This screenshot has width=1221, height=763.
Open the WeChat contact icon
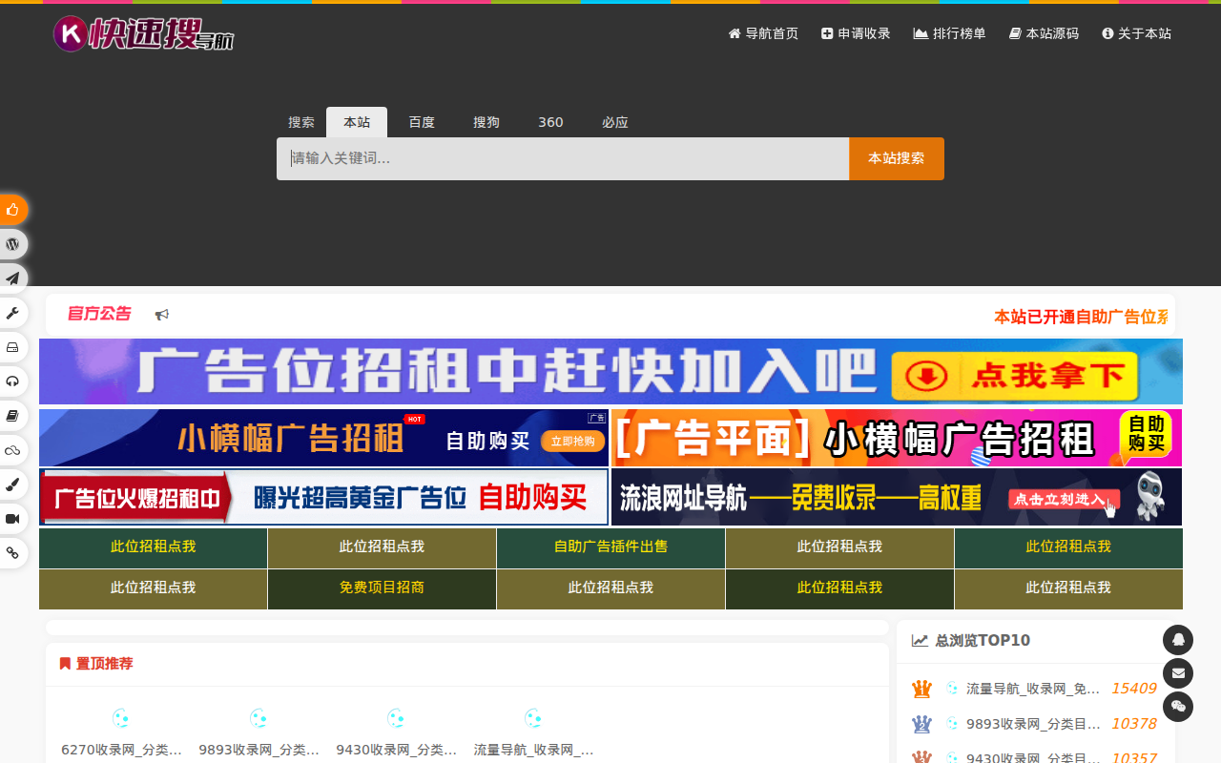pos(1178,707)
